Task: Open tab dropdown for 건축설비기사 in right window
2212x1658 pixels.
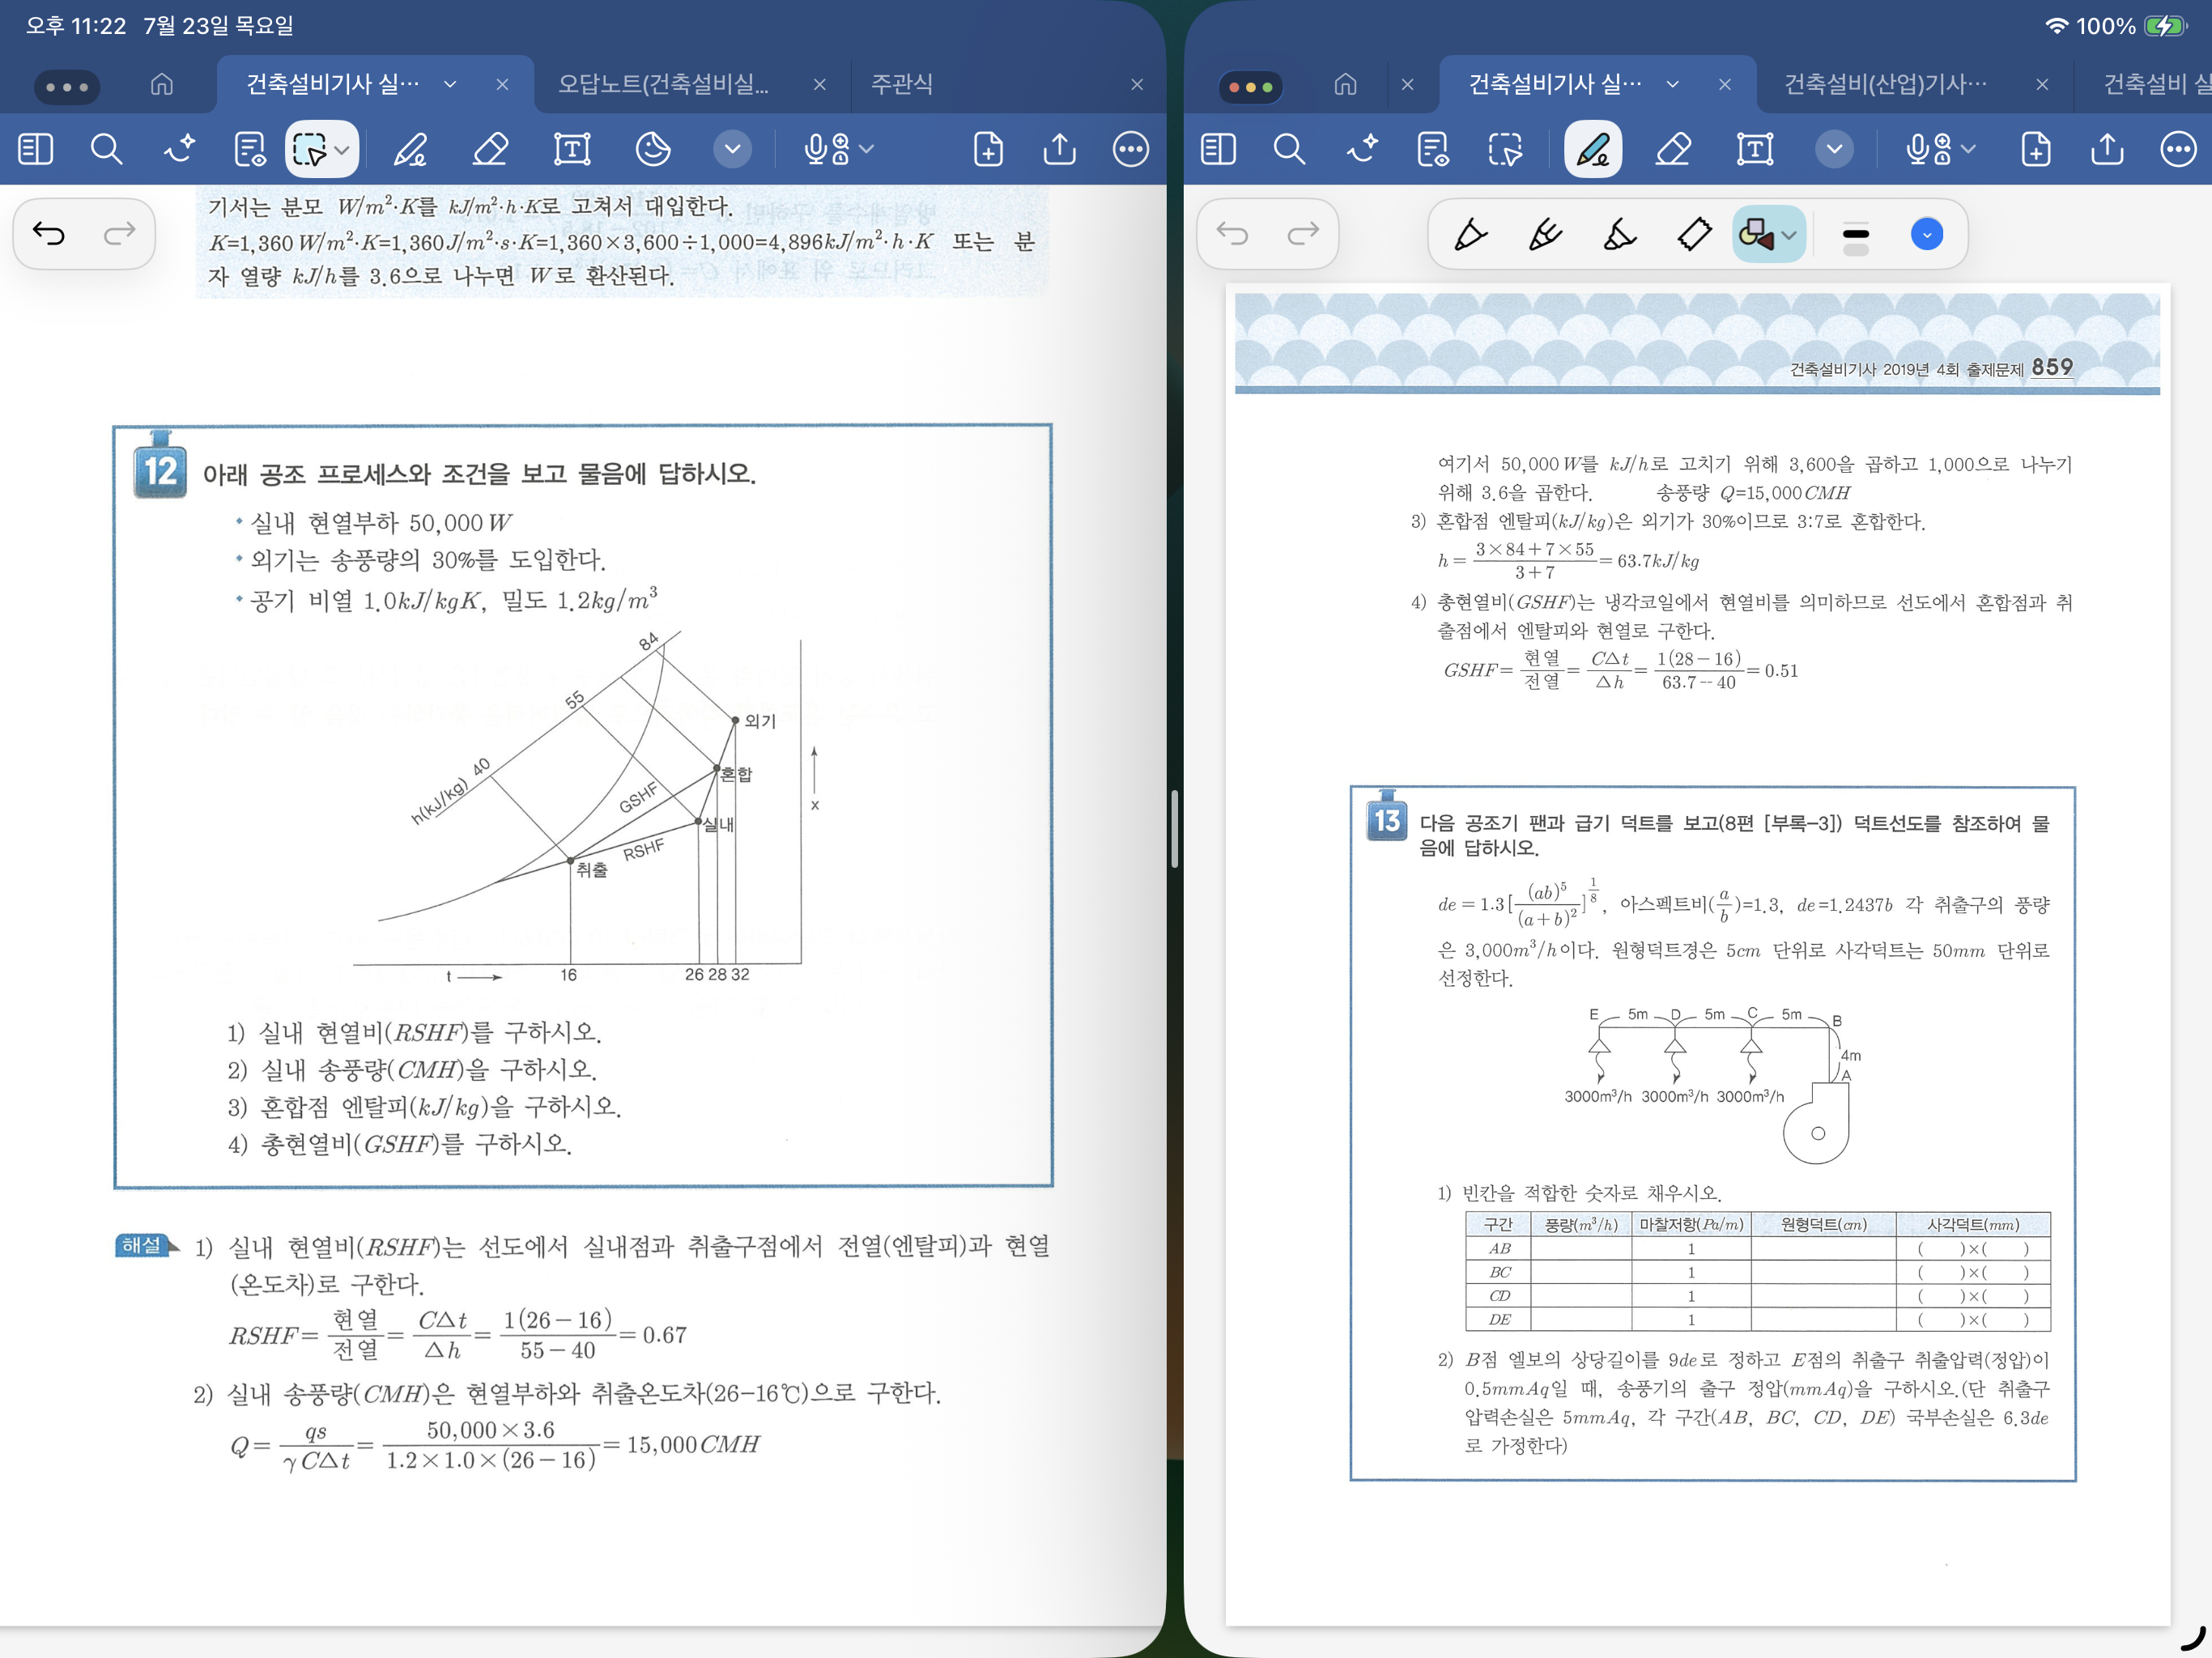Action: click(x=1673, y=85)
